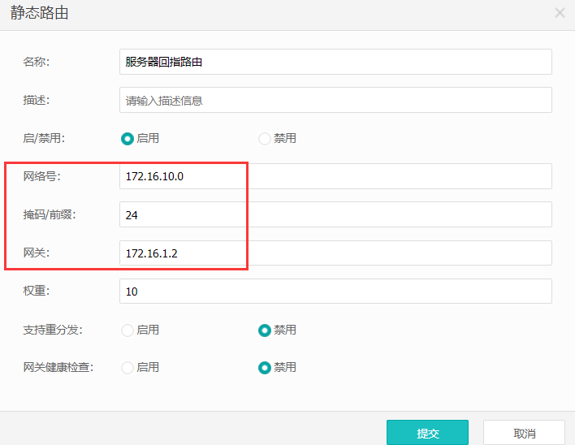Click the 网络号 field showing 172.16.10.0
Viewport: 575px width, 445px height.
(335, 176)
